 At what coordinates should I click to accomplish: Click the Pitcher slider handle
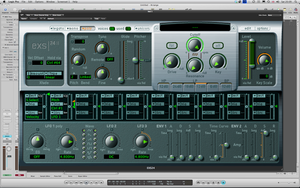click(135, 60)
